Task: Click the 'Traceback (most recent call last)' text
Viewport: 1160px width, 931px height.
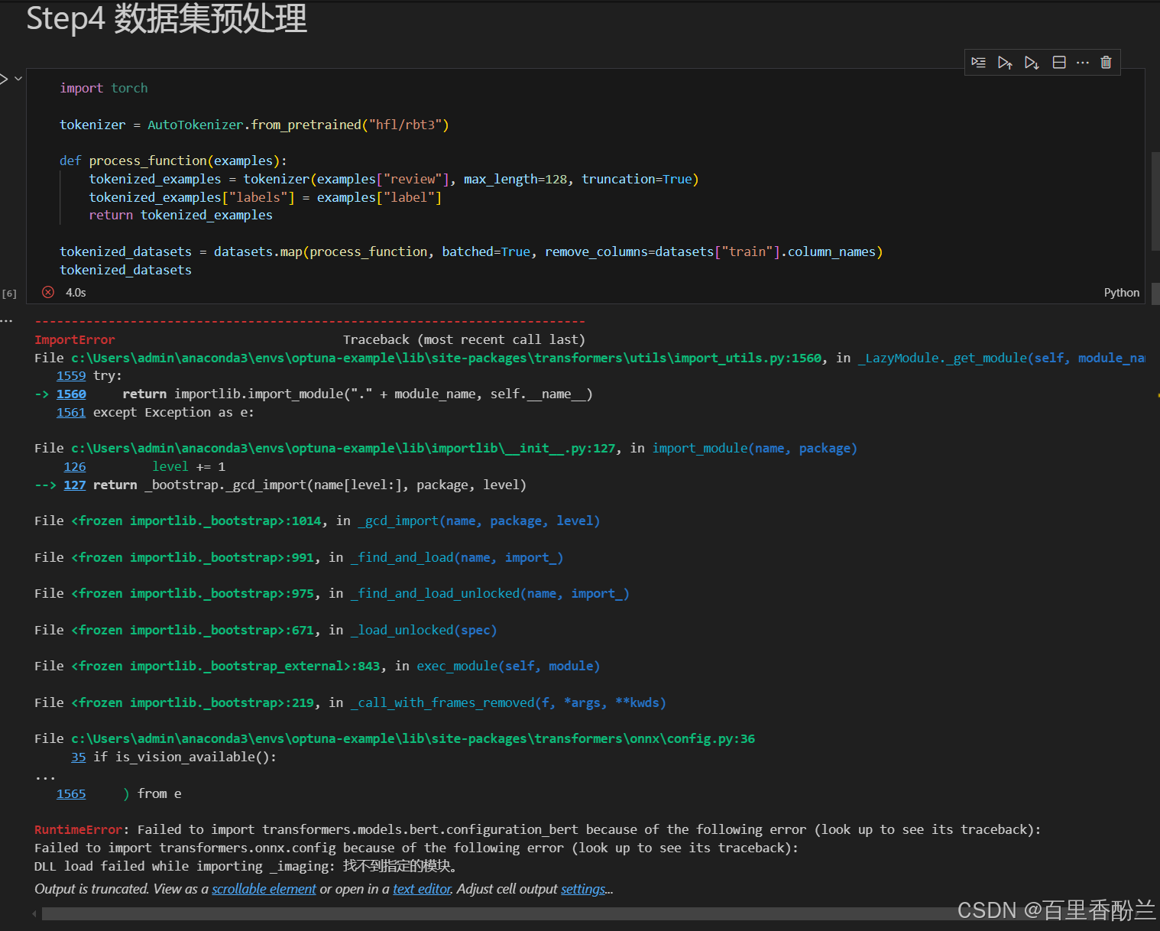Action: 464,340
